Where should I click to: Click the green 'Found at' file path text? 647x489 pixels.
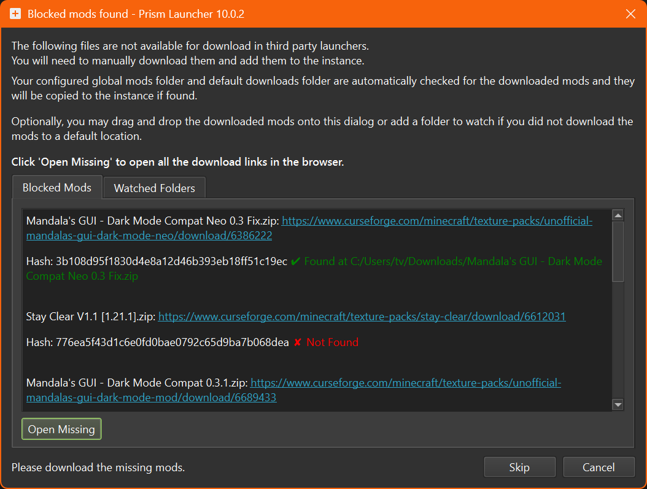(x=452, y=261)
